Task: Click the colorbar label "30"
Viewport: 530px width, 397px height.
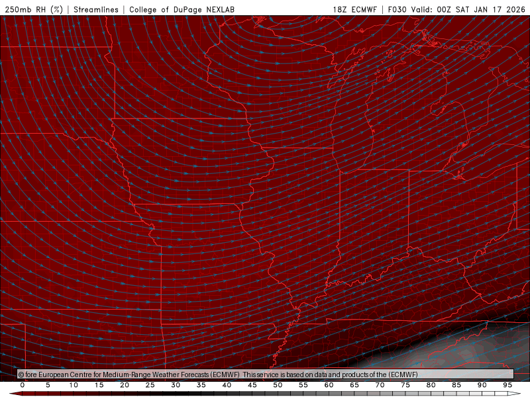Action: [x=176, y=385]
